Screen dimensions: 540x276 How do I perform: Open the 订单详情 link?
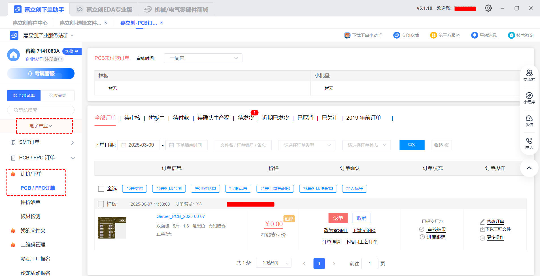331,242
